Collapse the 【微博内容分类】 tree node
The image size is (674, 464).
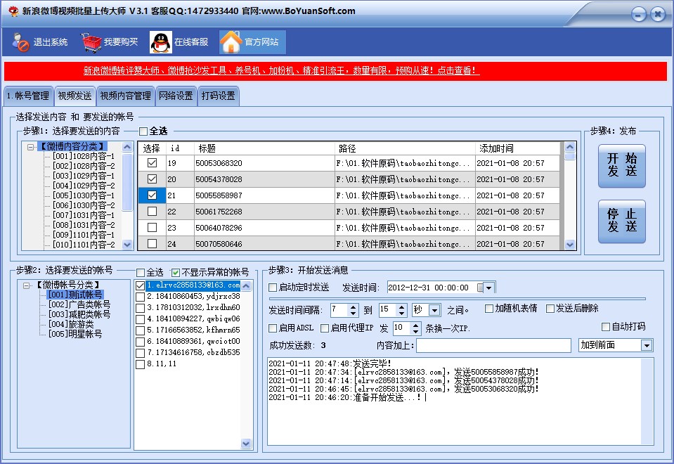coord(30,147)
